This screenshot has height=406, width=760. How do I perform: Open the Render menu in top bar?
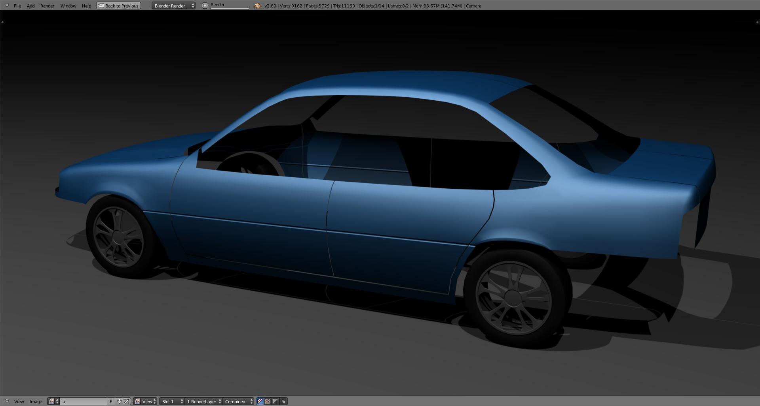47,6
